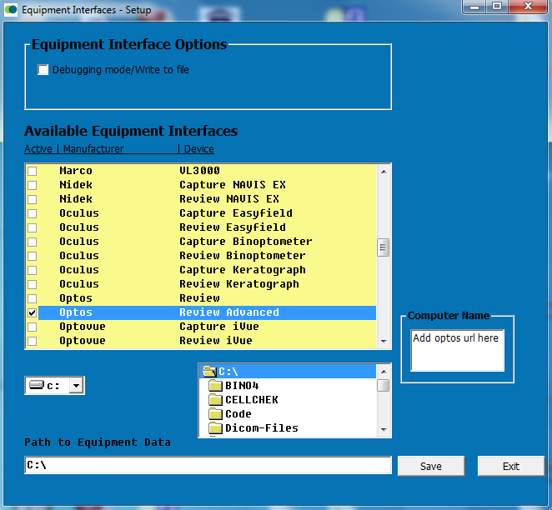552x510 pixels.
Task: Click the folder list scroll up arrow
Action: pos(384,372)
